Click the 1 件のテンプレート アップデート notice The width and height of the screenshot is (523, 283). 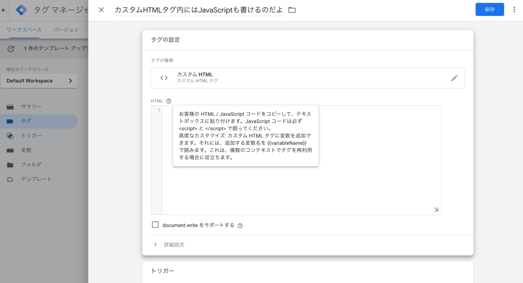[x=56, y=49]
